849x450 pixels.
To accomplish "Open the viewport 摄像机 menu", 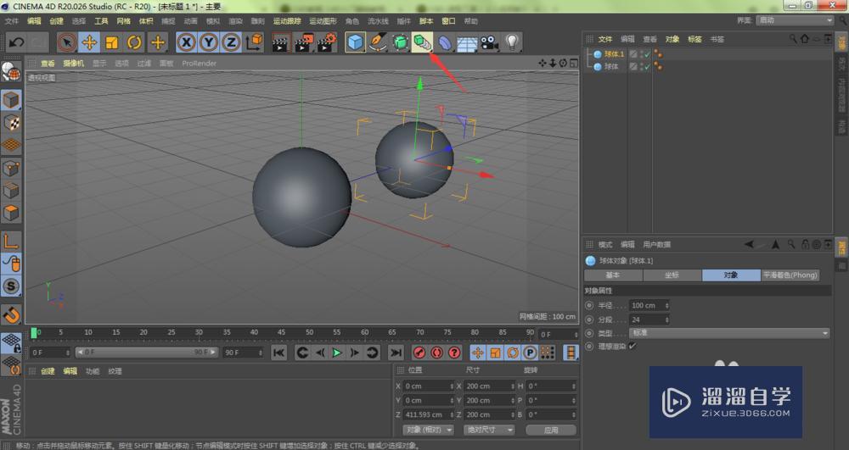I will tap(73, 64).
